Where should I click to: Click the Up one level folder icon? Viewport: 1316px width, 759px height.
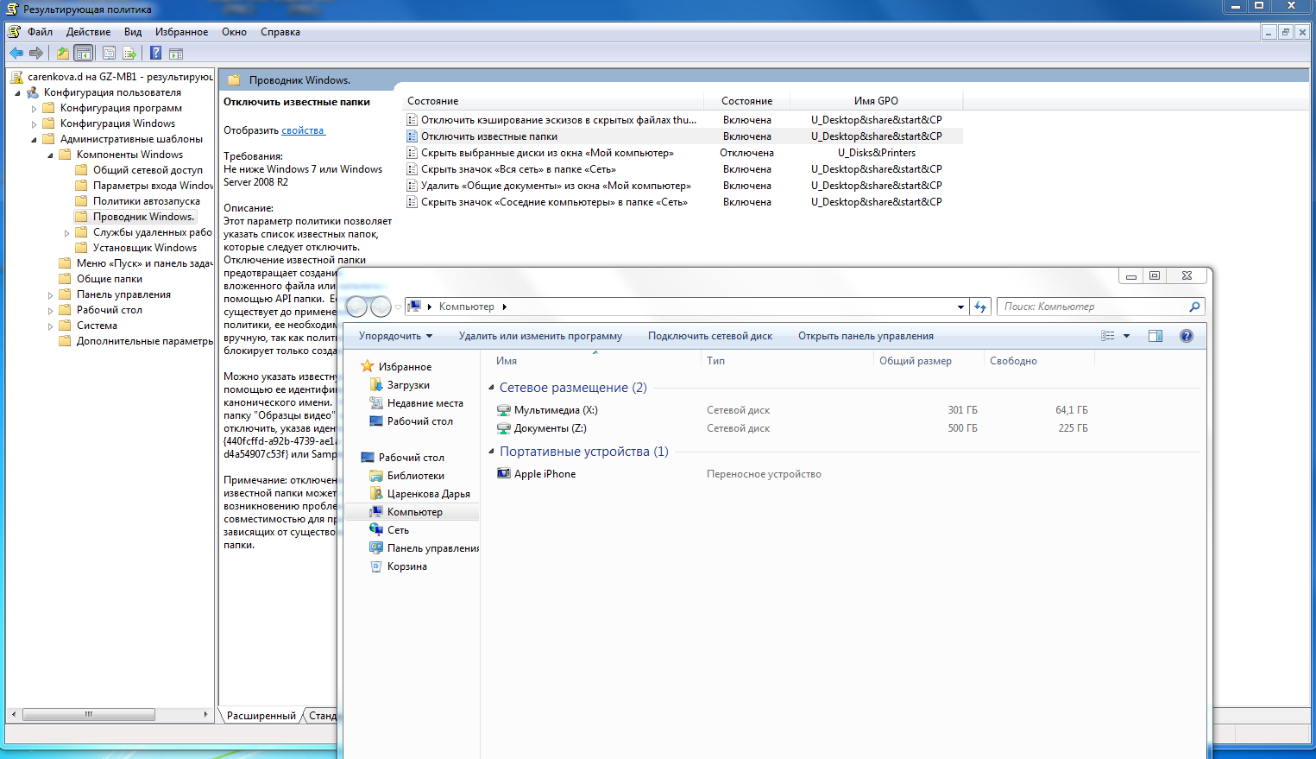(x=62, y=54)
